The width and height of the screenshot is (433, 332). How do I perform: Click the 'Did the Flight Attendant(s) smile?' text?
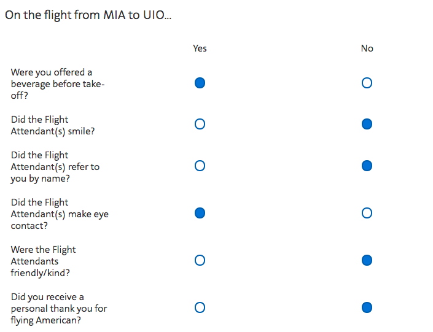pos(53,125)
